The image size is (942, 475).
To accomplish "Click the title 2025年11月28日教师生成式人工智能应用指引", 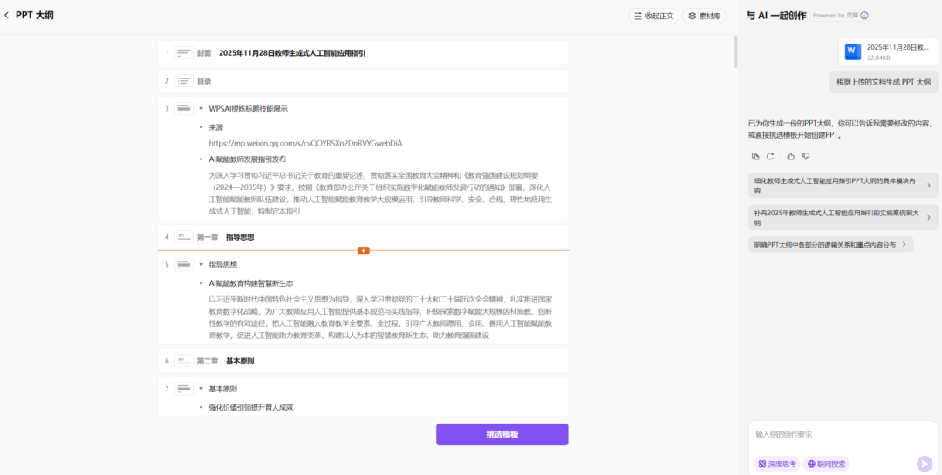I will tap(292, 53).
